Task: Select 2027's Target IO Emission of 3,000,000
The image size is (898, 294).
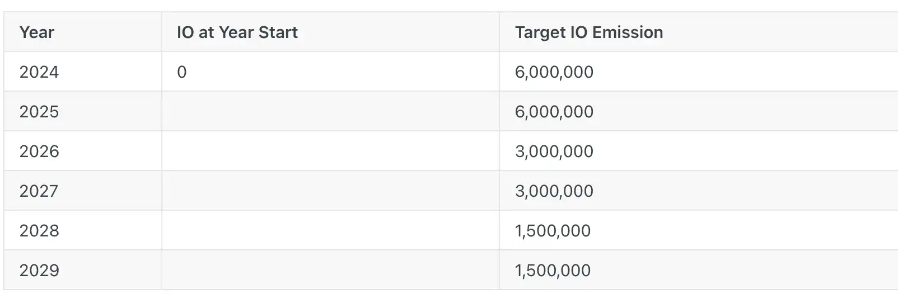Action: coord(554,191)
